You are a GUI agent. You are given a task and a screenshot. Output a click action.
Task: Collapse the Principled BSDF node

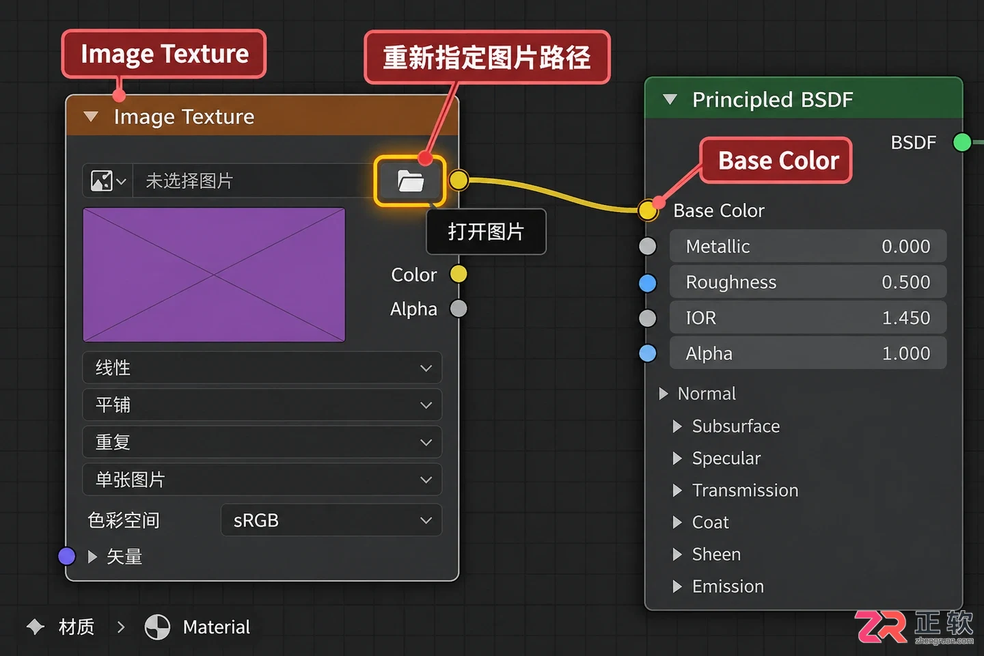pos(670,100)
